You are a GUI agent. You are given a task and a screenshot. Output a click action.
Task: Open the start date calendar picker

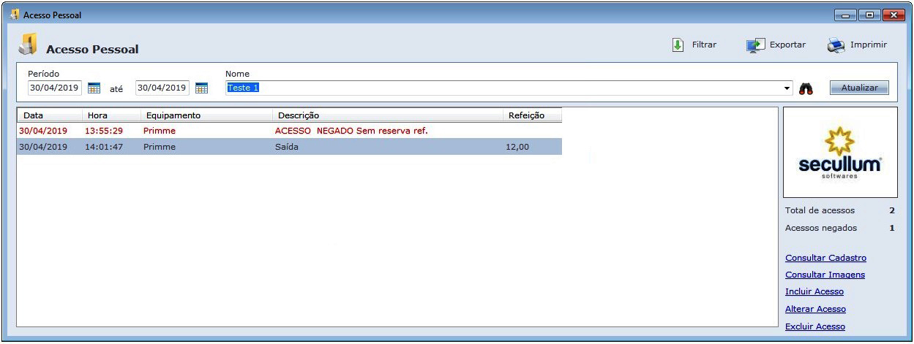pos(94,88)
